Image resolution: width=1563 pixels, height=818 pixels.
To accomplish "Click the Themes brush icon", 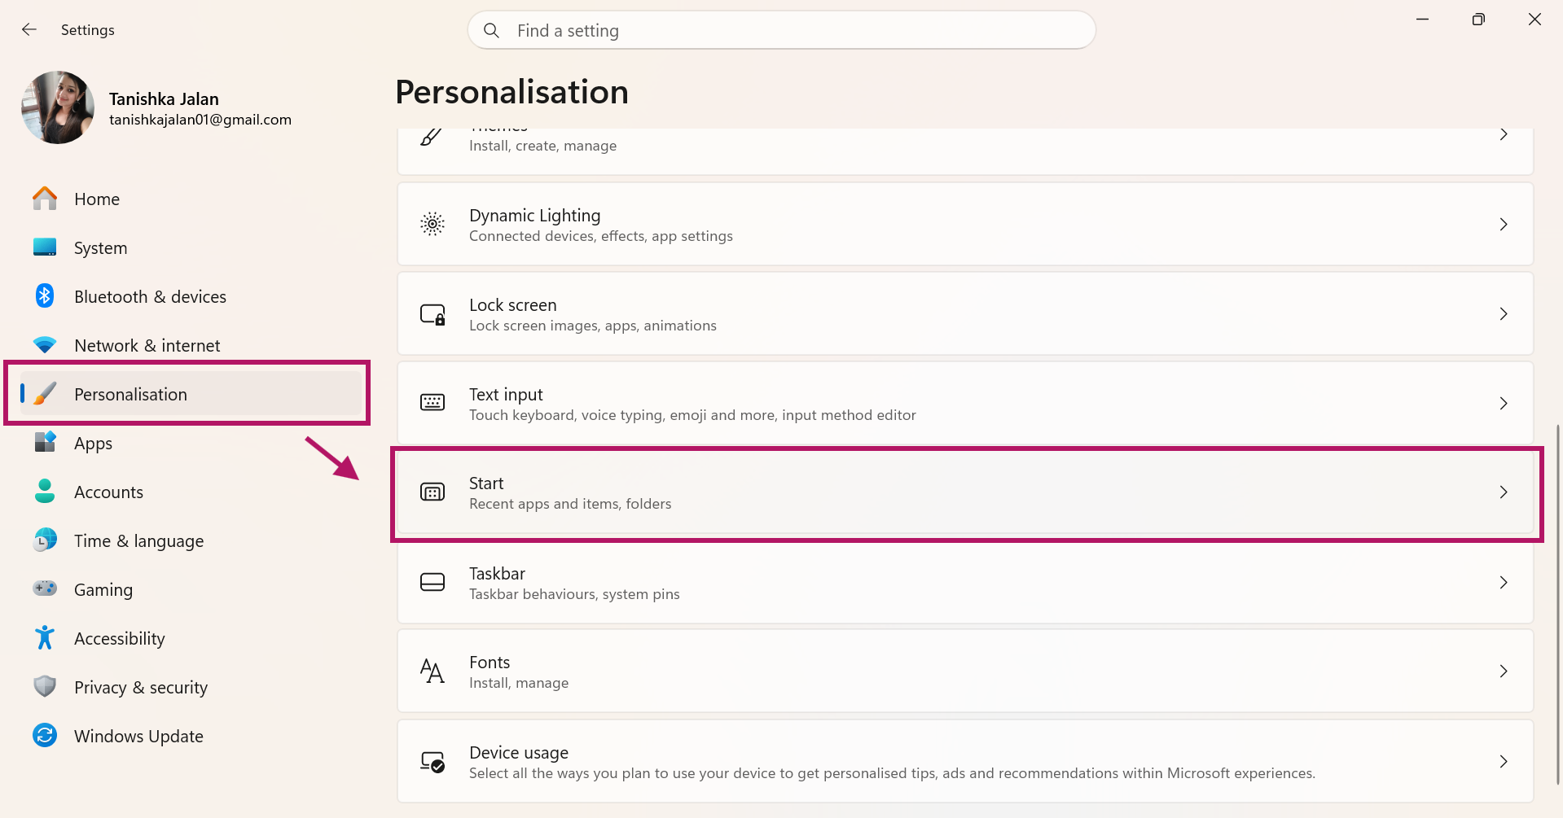I will point(432,137).
